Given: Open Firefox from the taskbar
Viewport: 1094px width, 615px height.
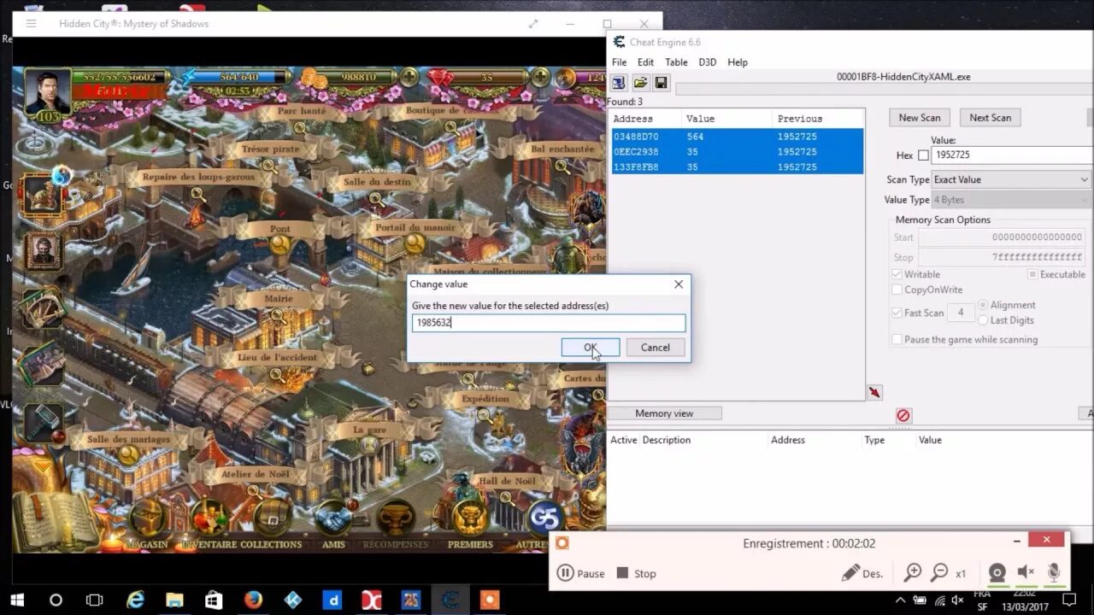Looking at the screenshot, I should click(253, 600).
